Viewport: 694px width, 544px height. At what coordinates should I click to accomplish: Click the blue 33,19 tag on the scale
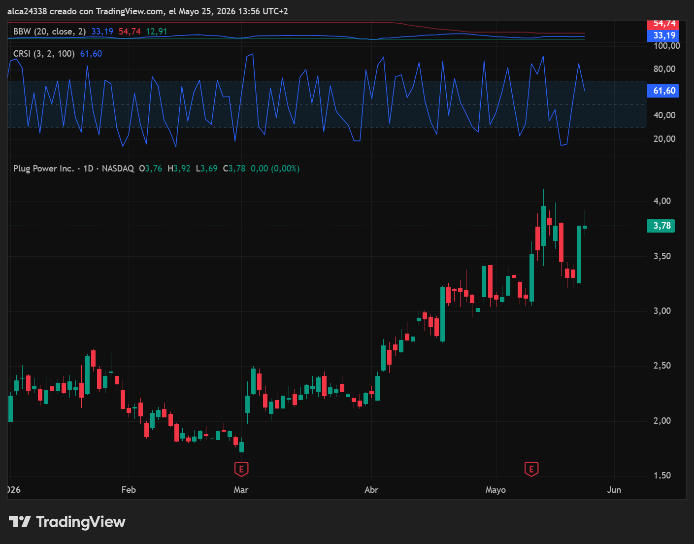[663, 35]
